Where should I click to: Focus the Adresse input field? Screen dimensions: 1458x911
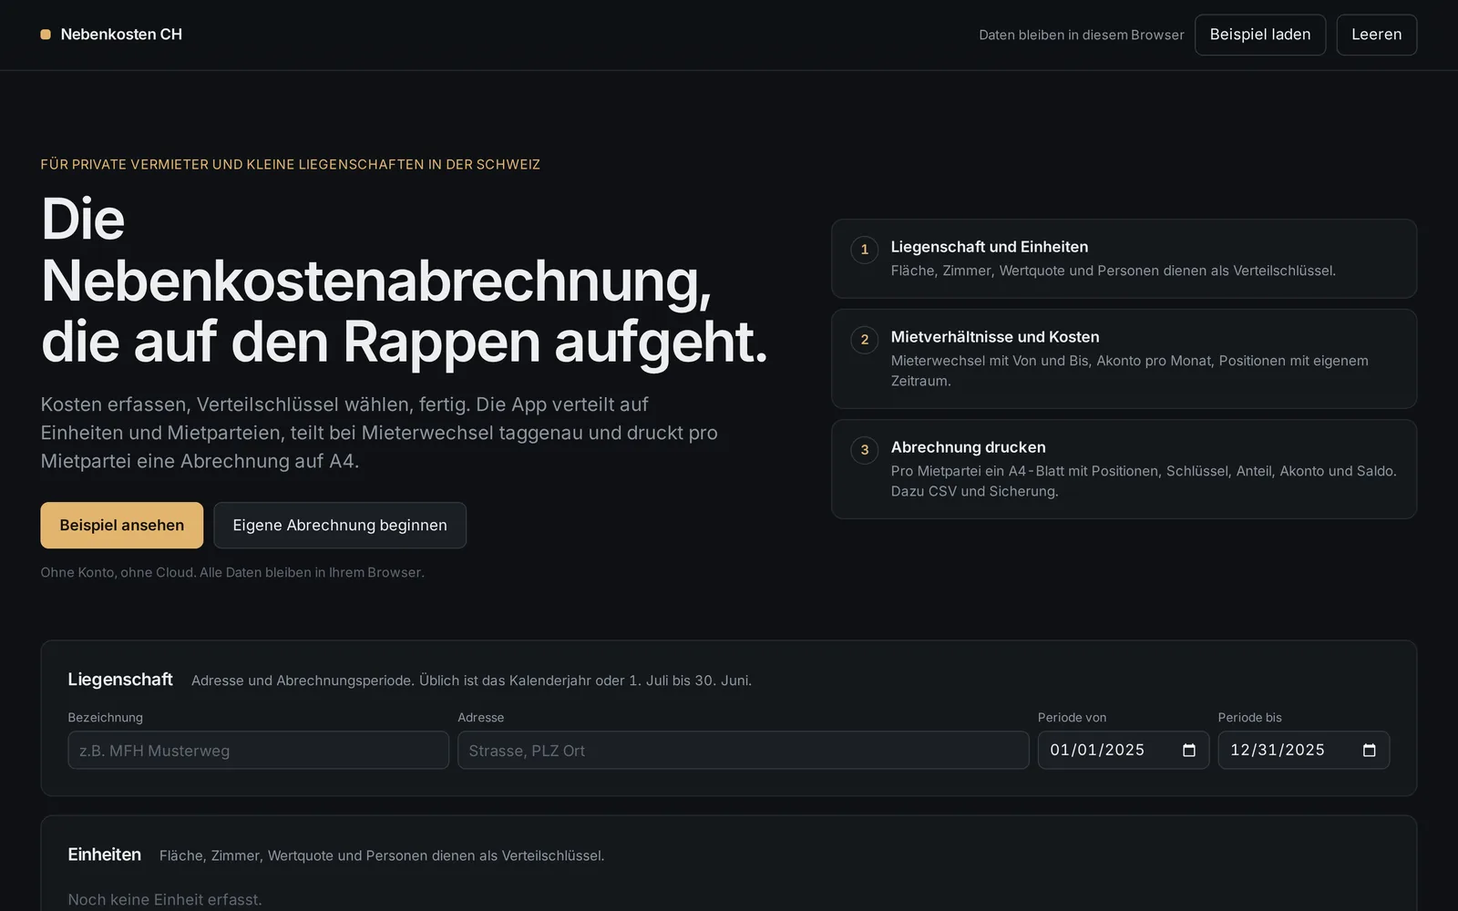[743, 750]
